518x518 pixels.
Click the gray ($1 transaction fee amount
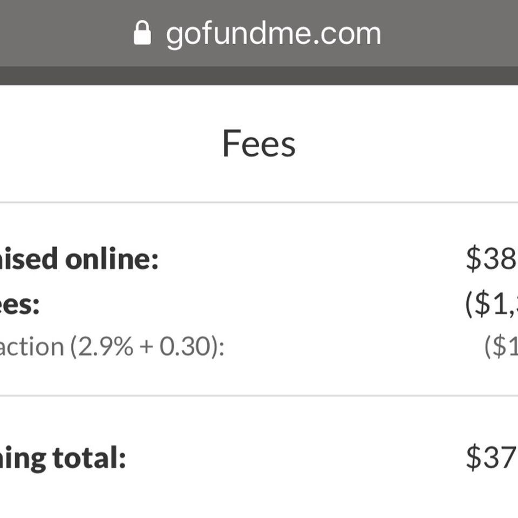[x=501, y=346]
